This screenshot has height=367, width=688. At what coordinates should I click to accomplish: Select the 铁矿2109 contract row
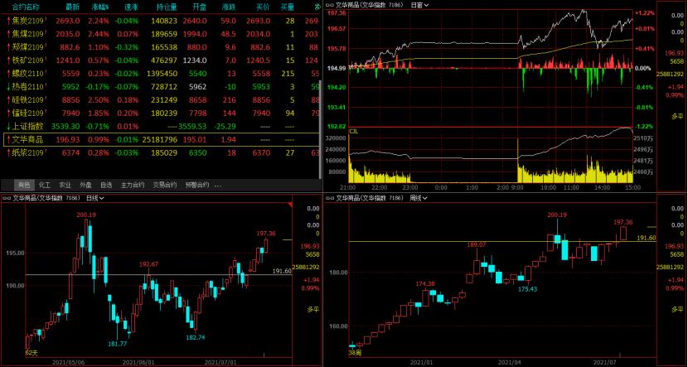(x=161, y=60)
